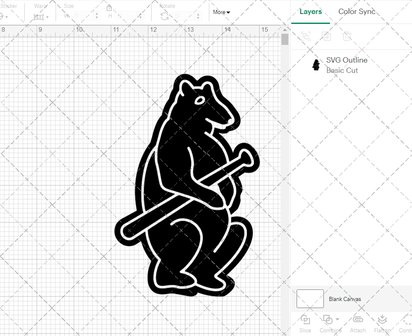Adjust the Rotate angle stepper
The image size is (412, 336).
coord(199,16)
